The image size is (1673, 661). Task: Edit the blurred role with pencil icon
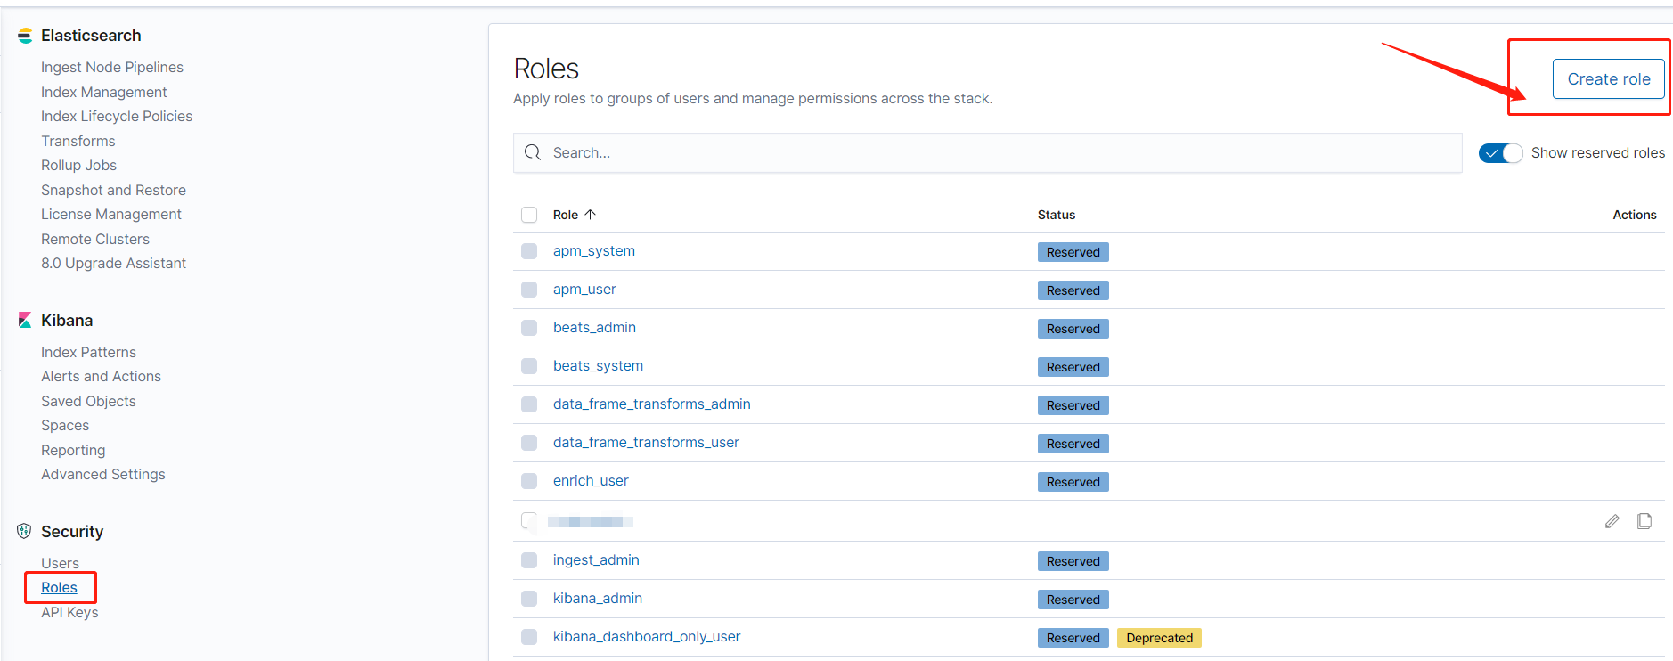[1612, 521]
